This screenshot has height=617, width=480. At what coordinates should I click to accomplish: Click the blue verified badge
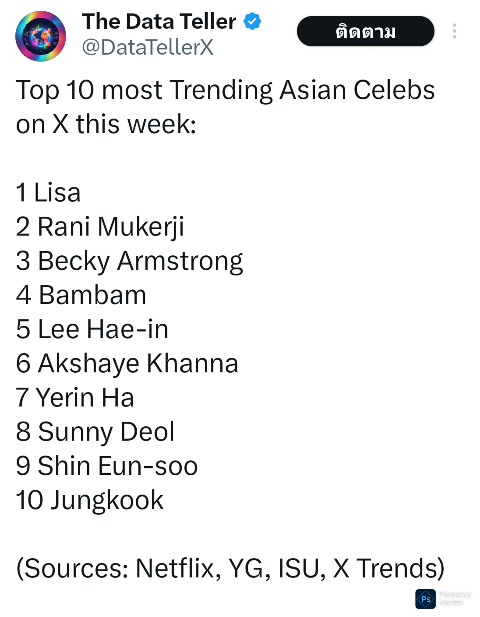click(x=252, y=21)
